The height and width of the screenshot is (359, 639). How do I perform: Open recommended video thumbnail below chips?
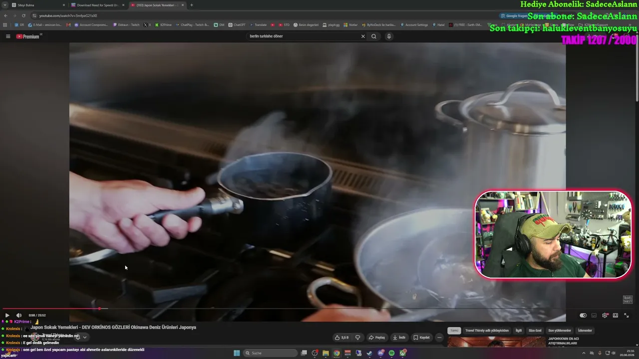(496, 342)
